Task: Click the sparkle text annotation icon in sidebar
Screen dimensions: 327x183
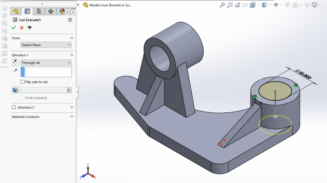Action: (x=4, y=9)
